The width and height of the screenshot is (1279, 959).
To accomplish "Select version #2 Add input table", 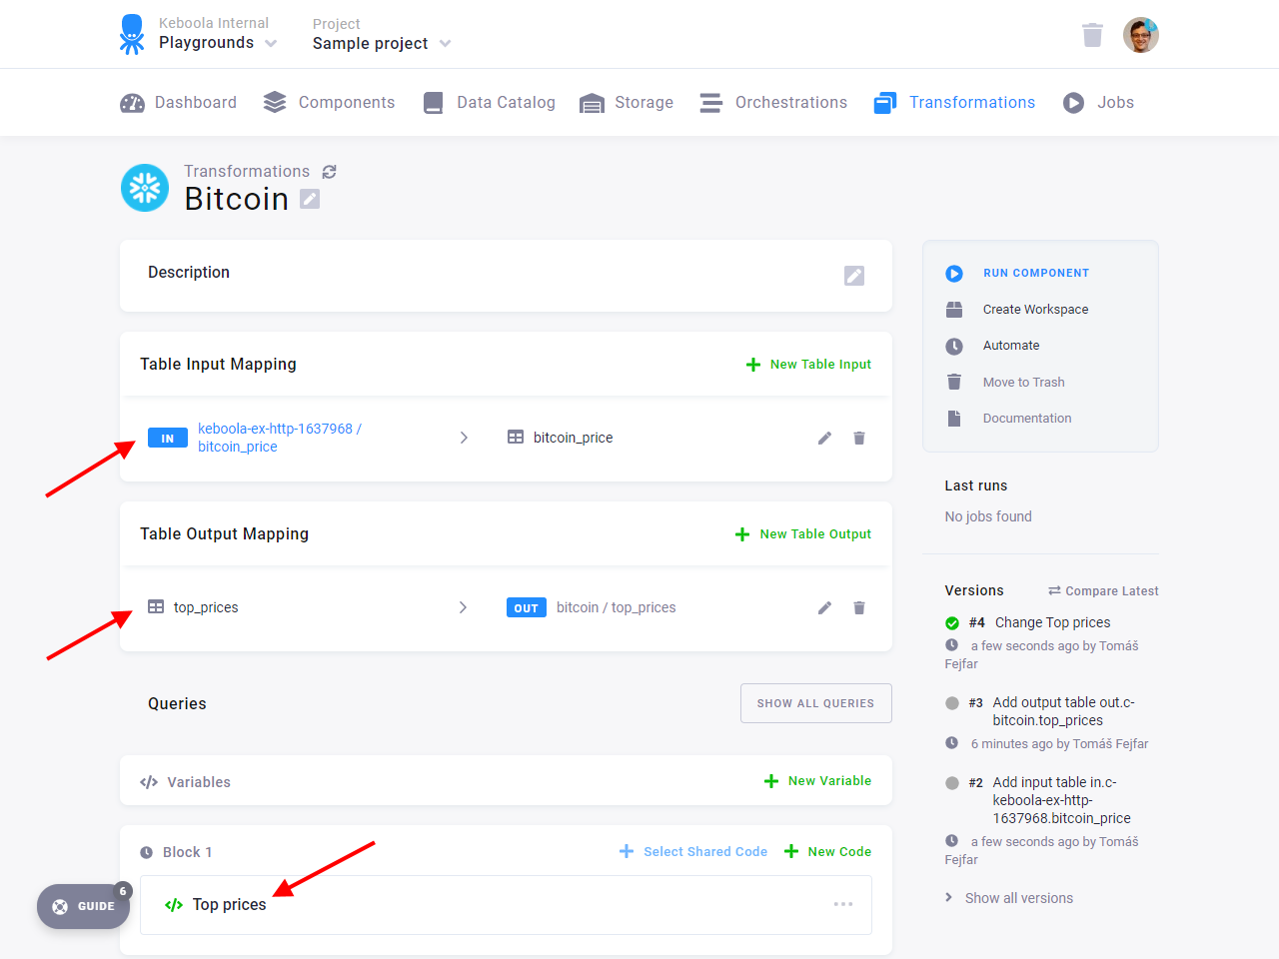I will (1051, 800).
